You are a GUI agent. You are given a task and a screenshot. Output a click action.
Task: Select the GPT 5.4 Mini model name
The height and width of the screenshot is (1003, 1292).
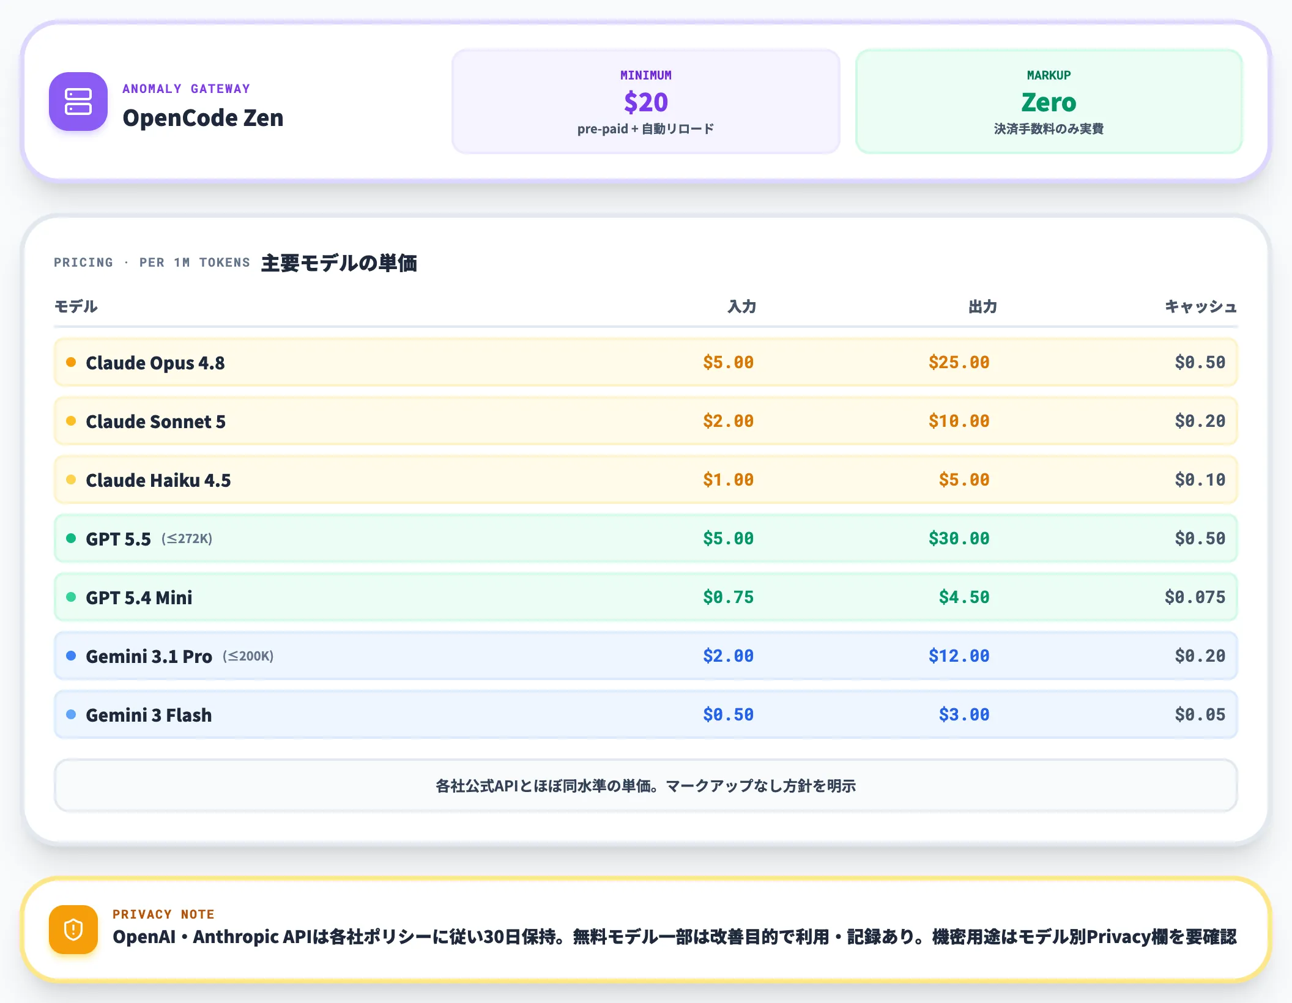click(x=139, y=598)
